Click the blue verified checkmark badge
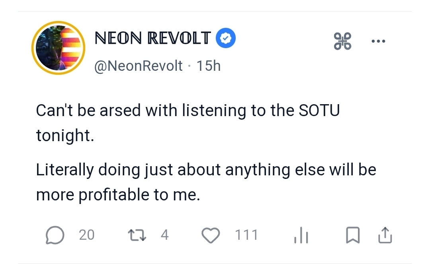 point(226,38)
